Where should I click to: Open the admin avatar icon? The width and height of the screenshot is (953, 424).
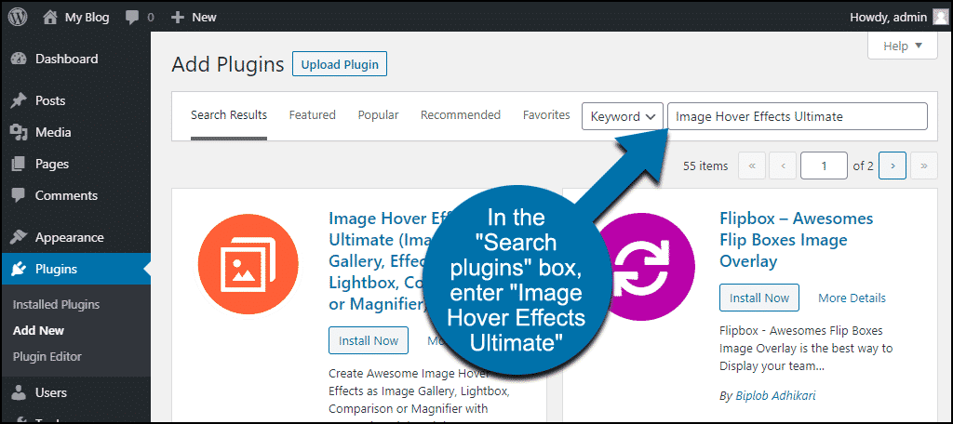pyautogui.click(x=940, y=17)
